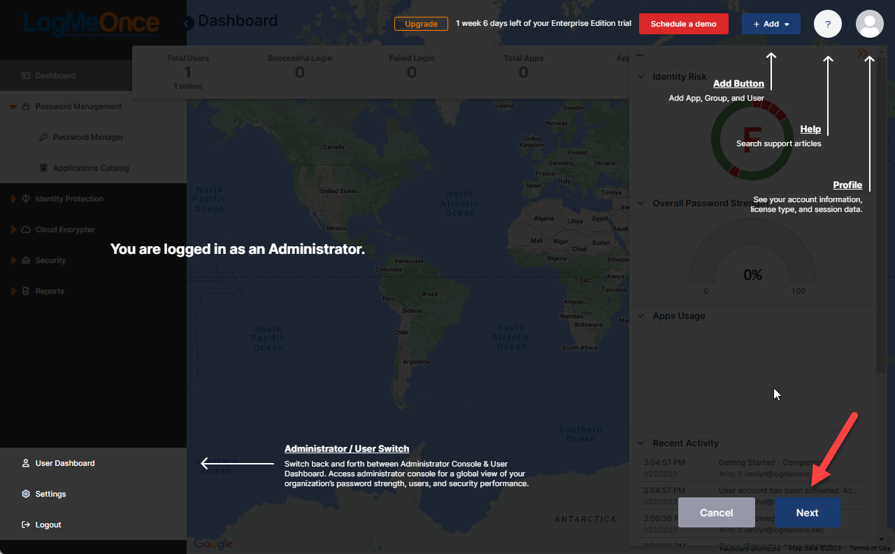Collapse the Apps Usage panel chevron
The width and height of the screenshot is (895, 554).
[x=640, y=316]
